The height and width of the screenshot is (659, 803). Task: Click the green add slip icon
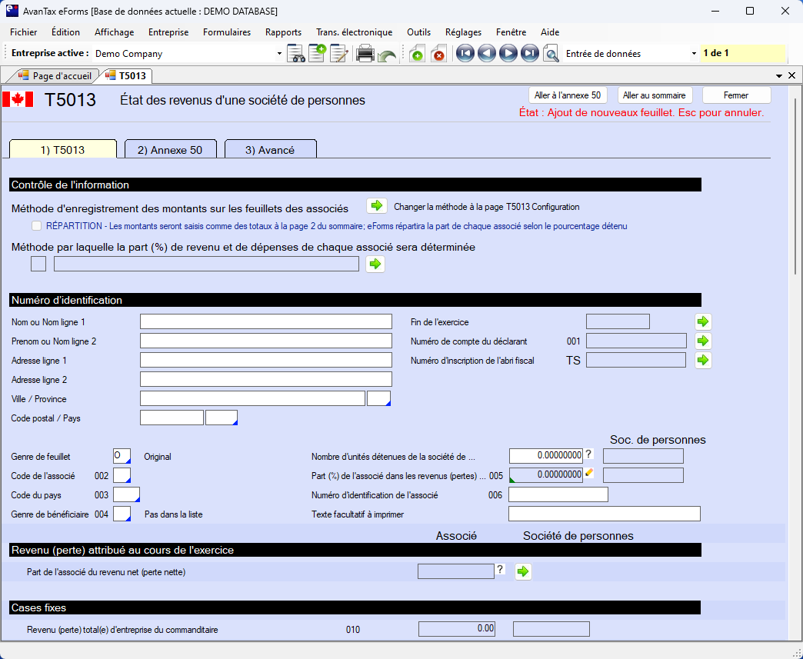[x=416, y=54]
